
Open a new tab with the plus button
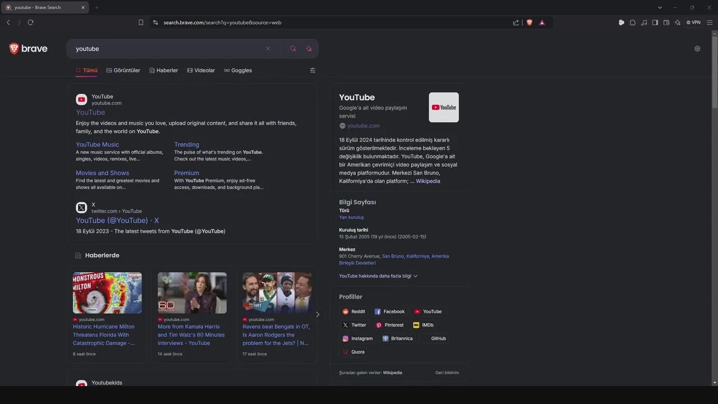point(96,7)
